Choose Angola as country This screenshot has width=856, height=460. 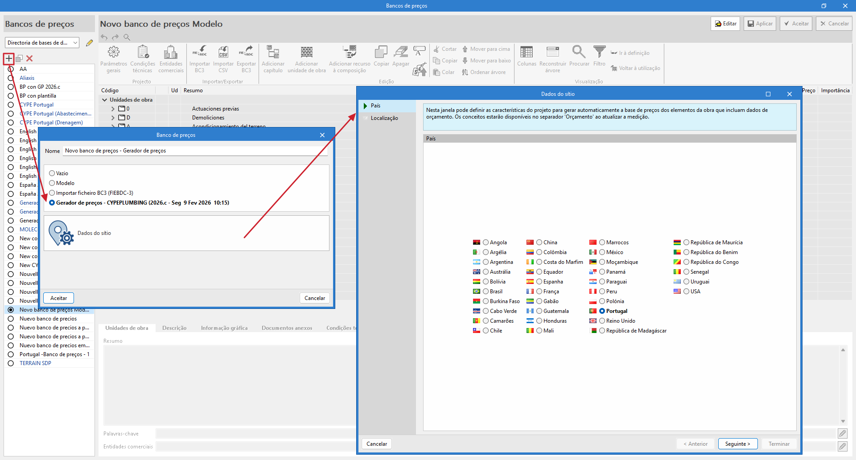(486, 242)
